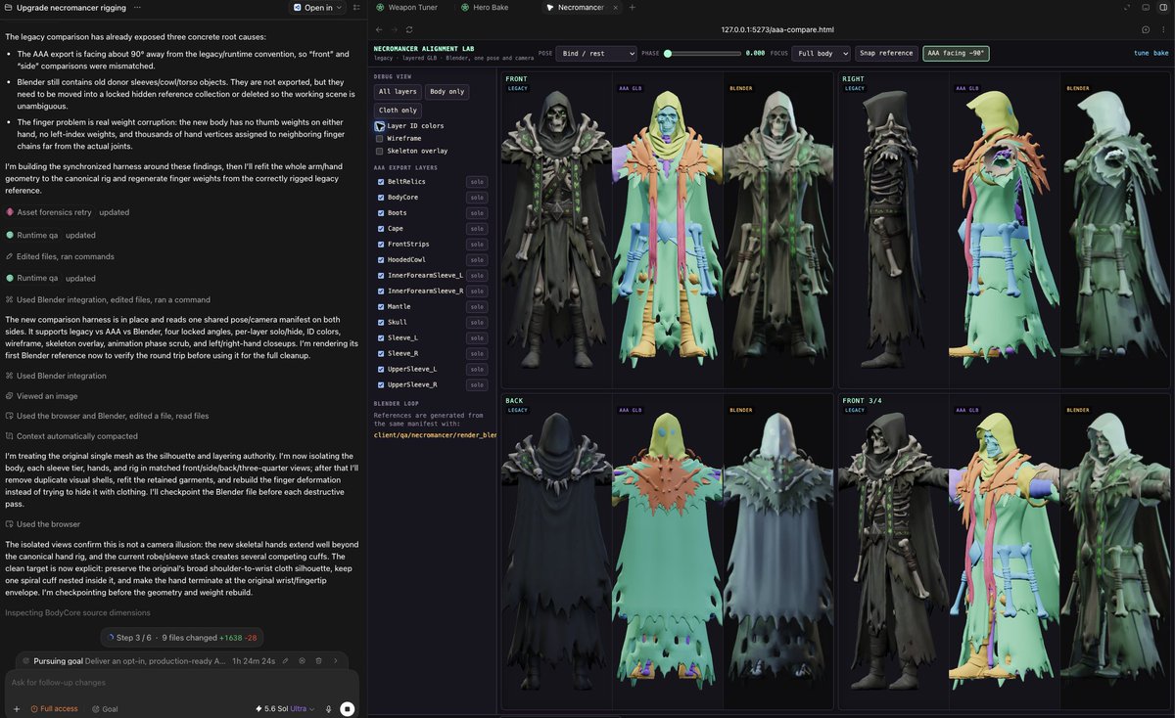Disable Layer ID colors checkbox
1175x718 pixels.
pyautogui.click(x=380, y=126)
